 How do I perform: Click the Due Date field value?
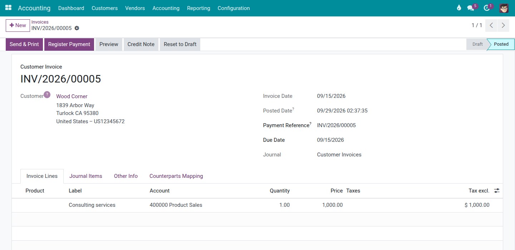tap(330, 140)
